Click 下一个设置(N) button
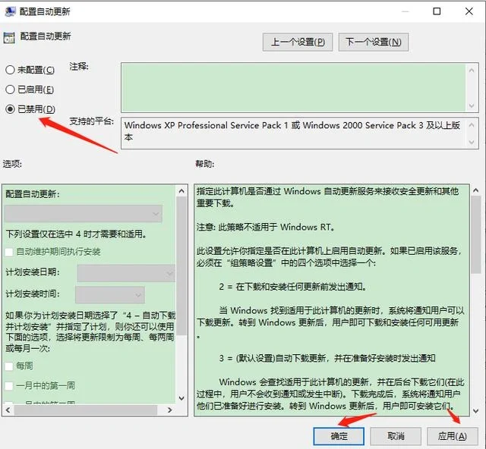Viewport: 486px width, 449px height. point(373,42)
